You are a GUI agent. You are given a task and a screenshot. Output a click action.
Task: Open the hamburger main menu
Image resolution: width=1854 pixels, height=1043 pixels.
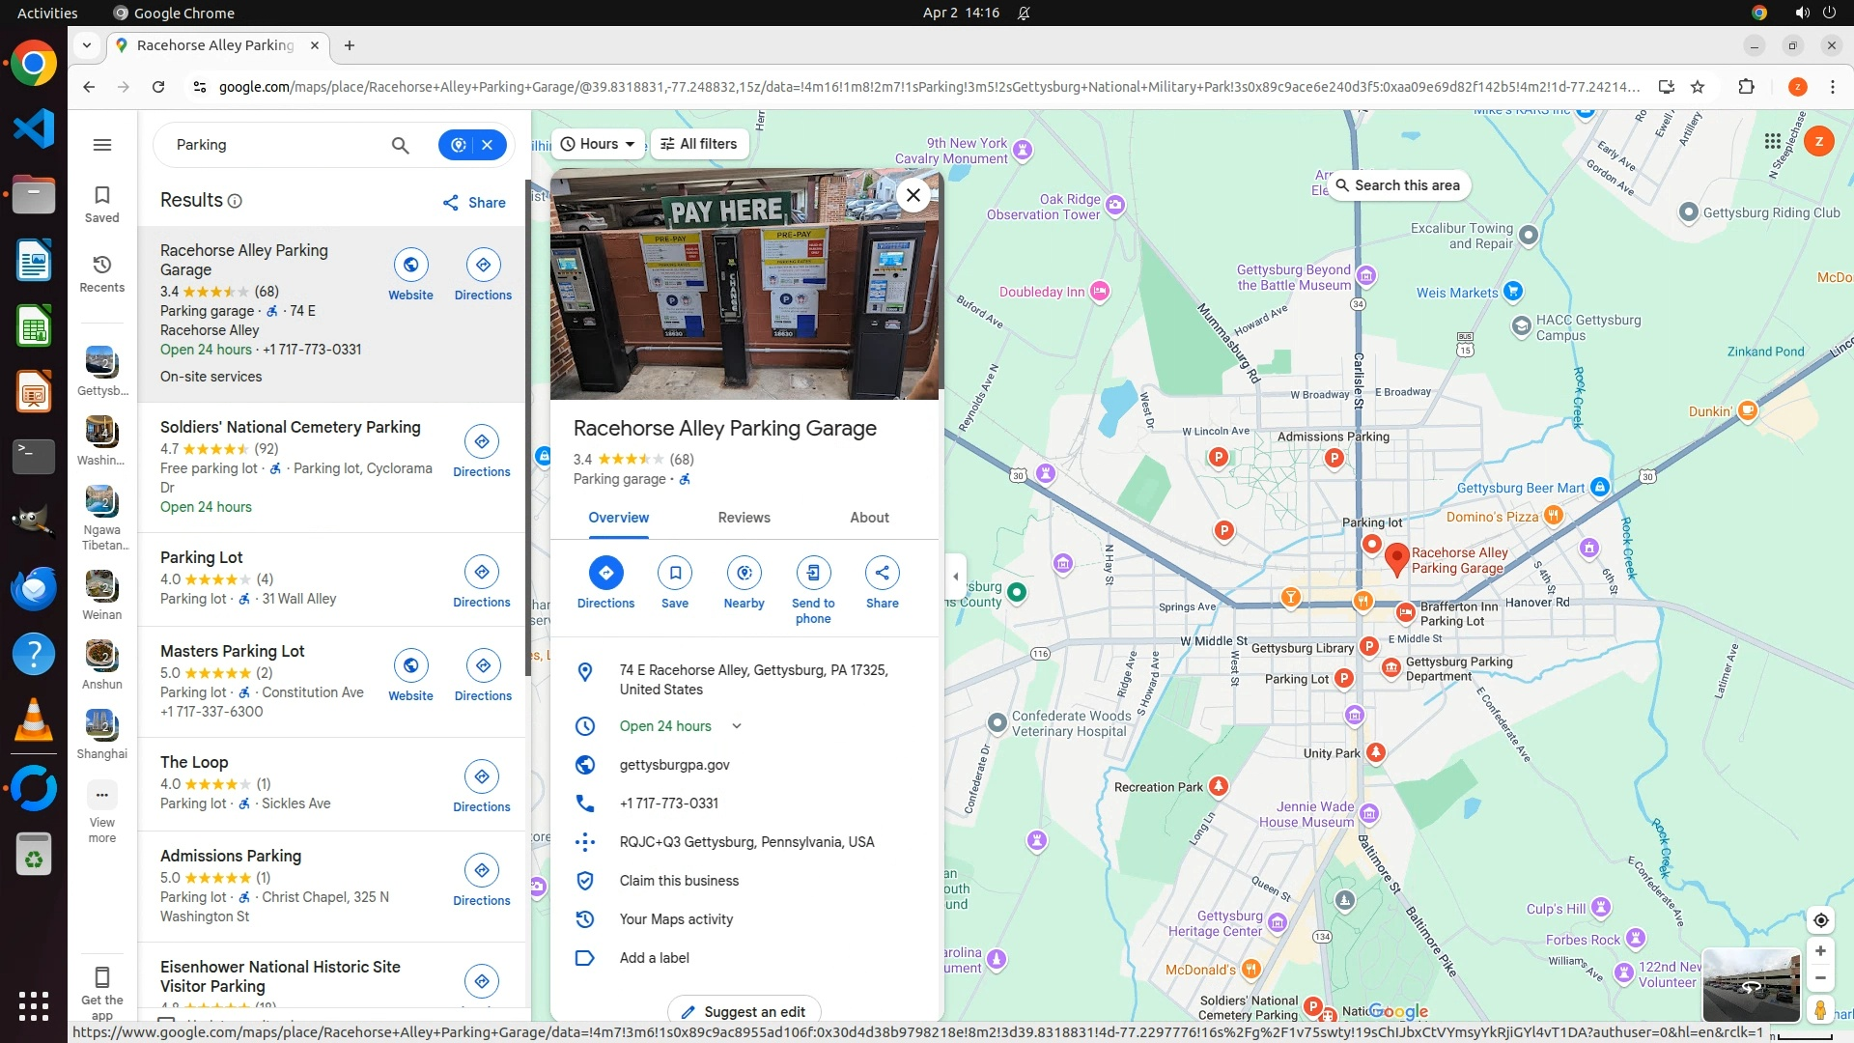(x=102, y=145)
